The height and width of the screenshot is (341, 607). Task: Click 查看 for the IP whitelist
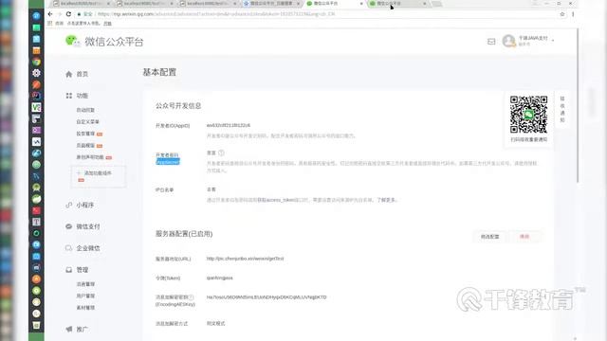[211, 189]
